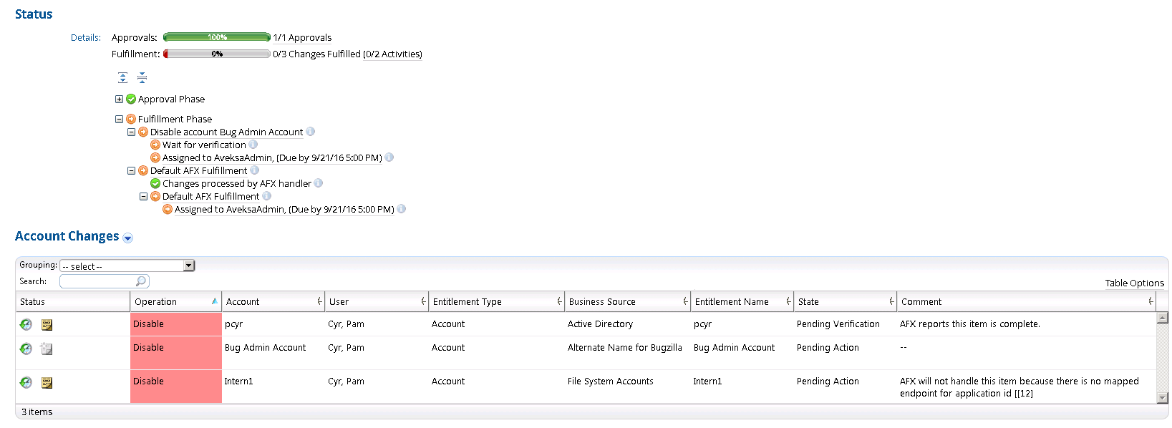Open note icon in the pcyr row
Image resolution: width=1172 pixels, height=428 pixels.
(x=47, y=325)
